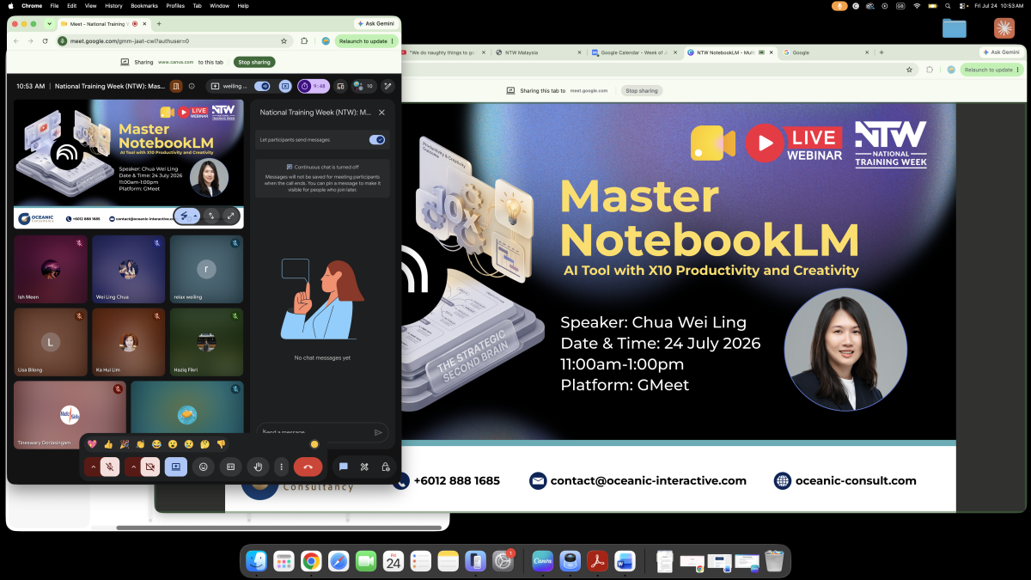1031x580 pixels.
Task: Select the reaction skin tone yellow circle
Action: coord(314,444)
